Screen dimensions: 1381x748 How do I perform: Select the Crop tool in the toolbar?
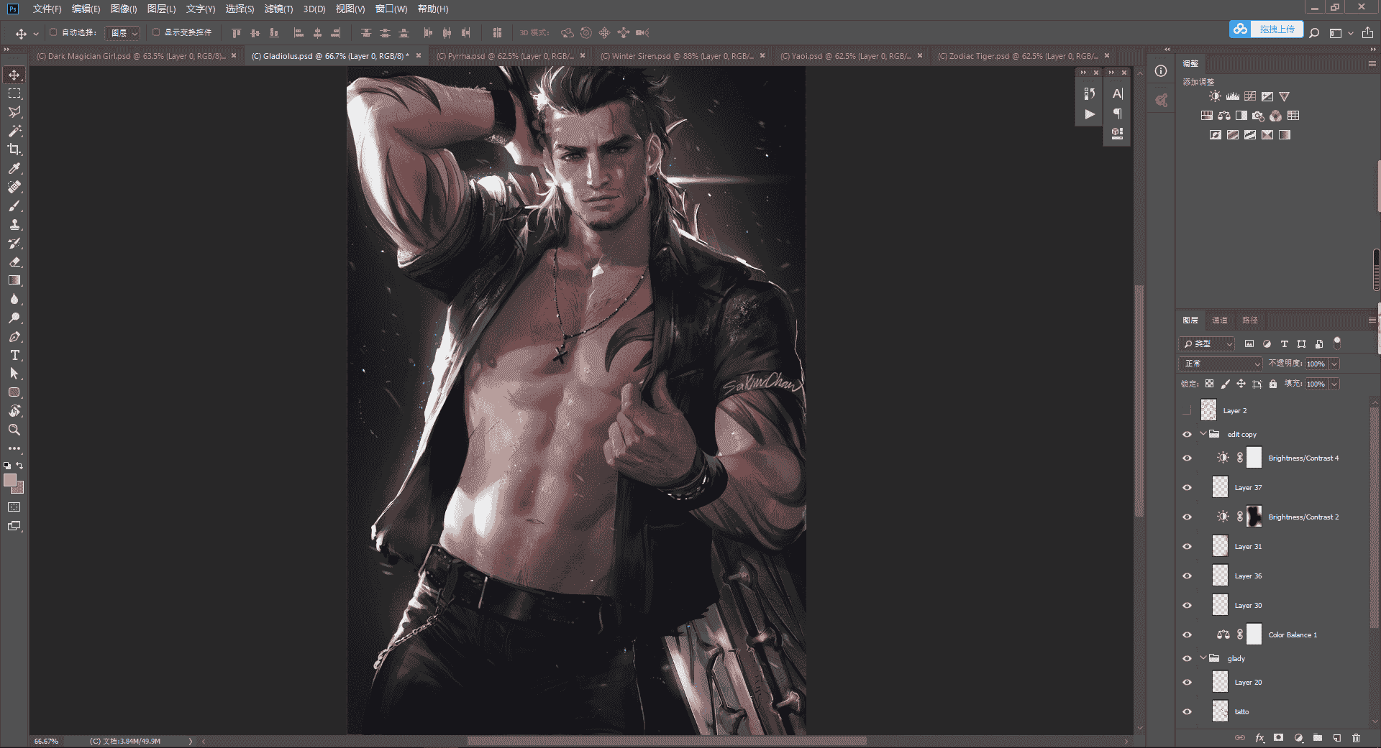point(14,149)
